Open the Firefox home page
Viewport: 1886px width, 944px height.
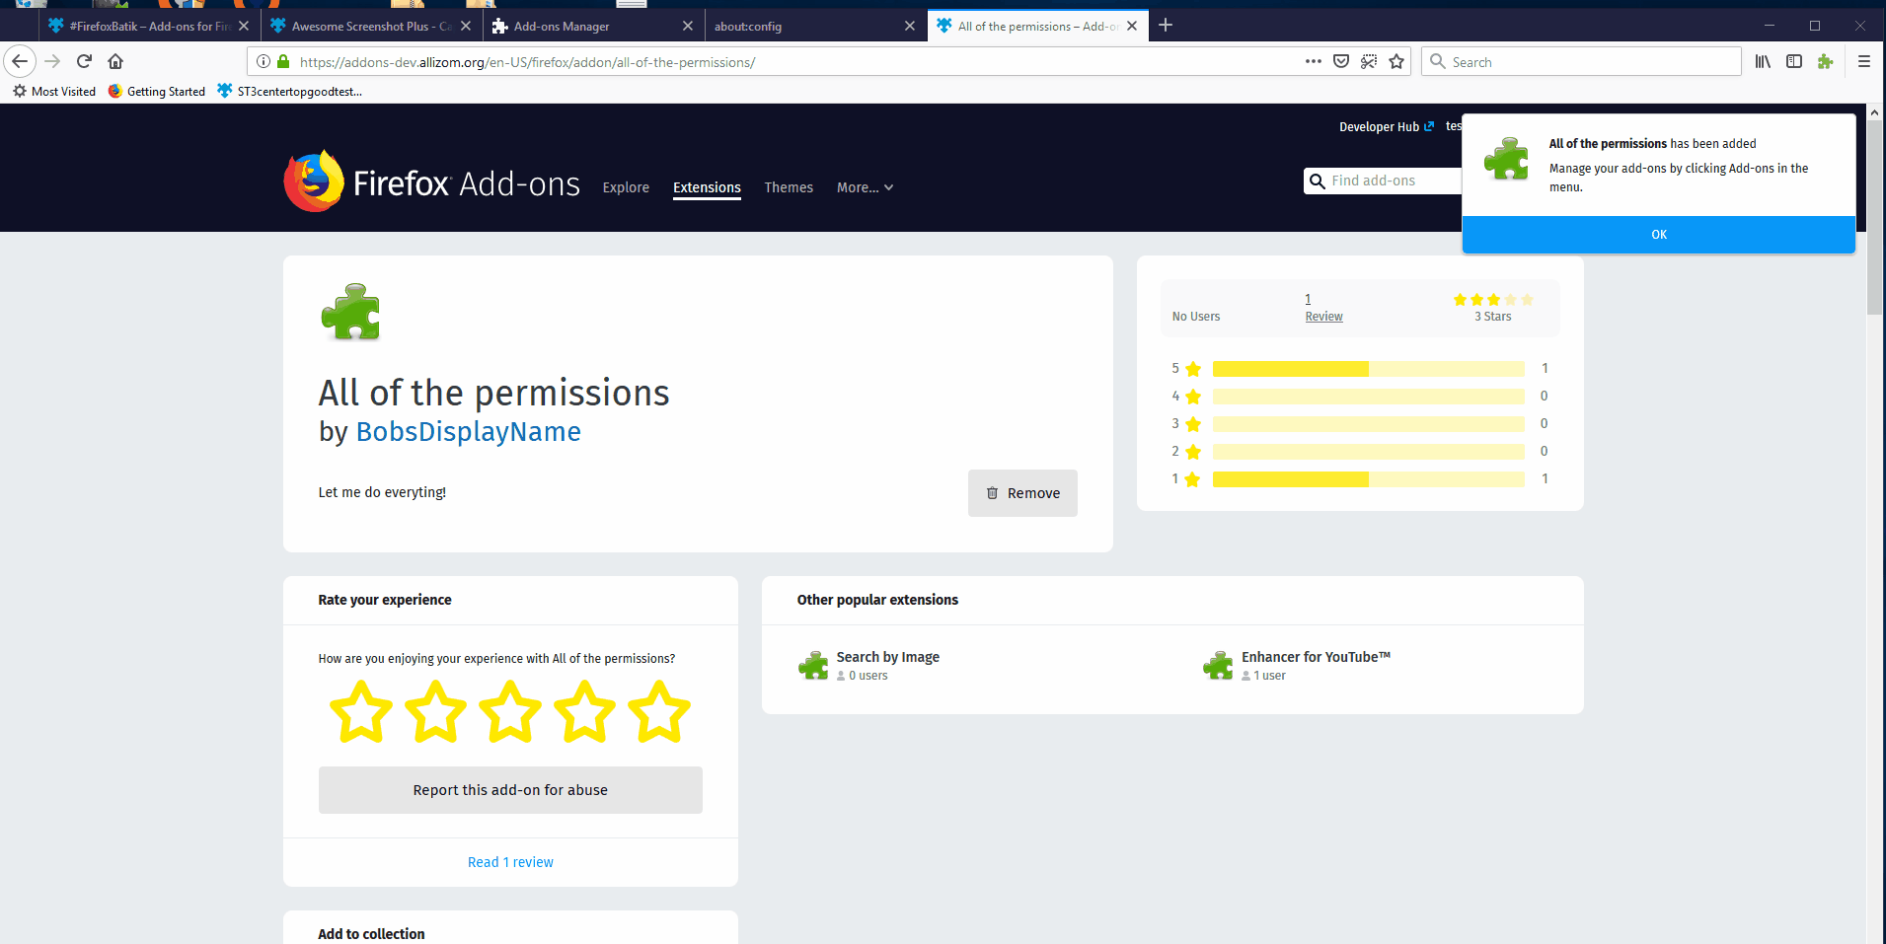click(115, 61)
